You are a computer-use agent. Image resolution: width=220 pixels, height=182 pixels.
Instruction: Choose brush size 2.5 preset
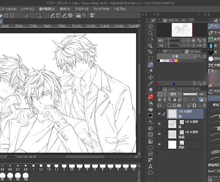[x=72, y=167]
